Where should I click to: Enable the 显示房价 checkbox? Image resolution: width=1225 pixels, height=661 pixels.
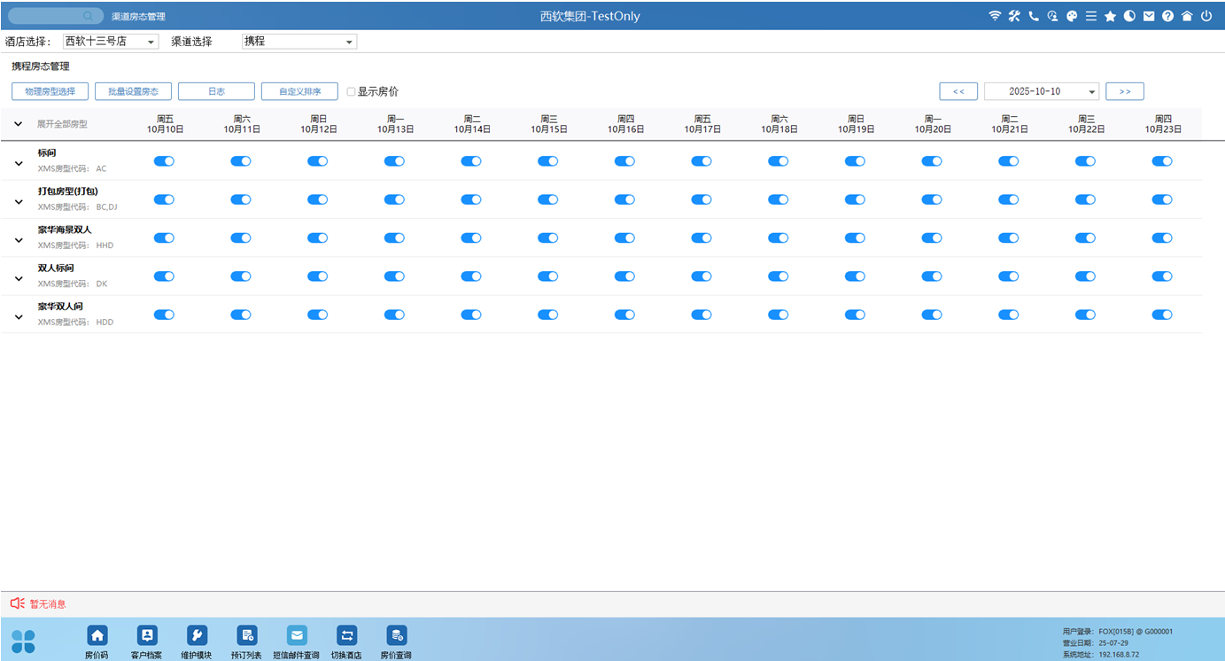pyautogui.click(x=352, y=91)
